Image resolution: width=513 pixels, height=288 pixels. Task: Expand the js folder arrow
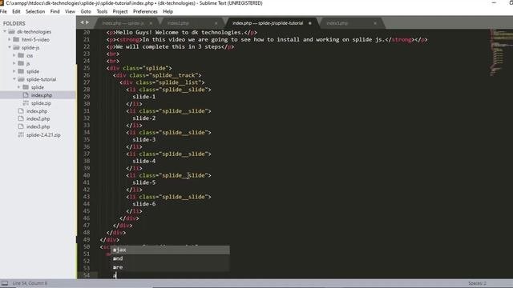(14, 63)
